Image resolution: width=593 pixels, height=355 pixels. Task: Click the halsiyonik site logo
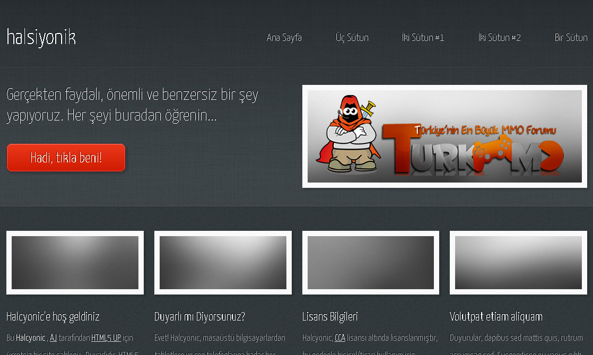click(x=41, y=38)
